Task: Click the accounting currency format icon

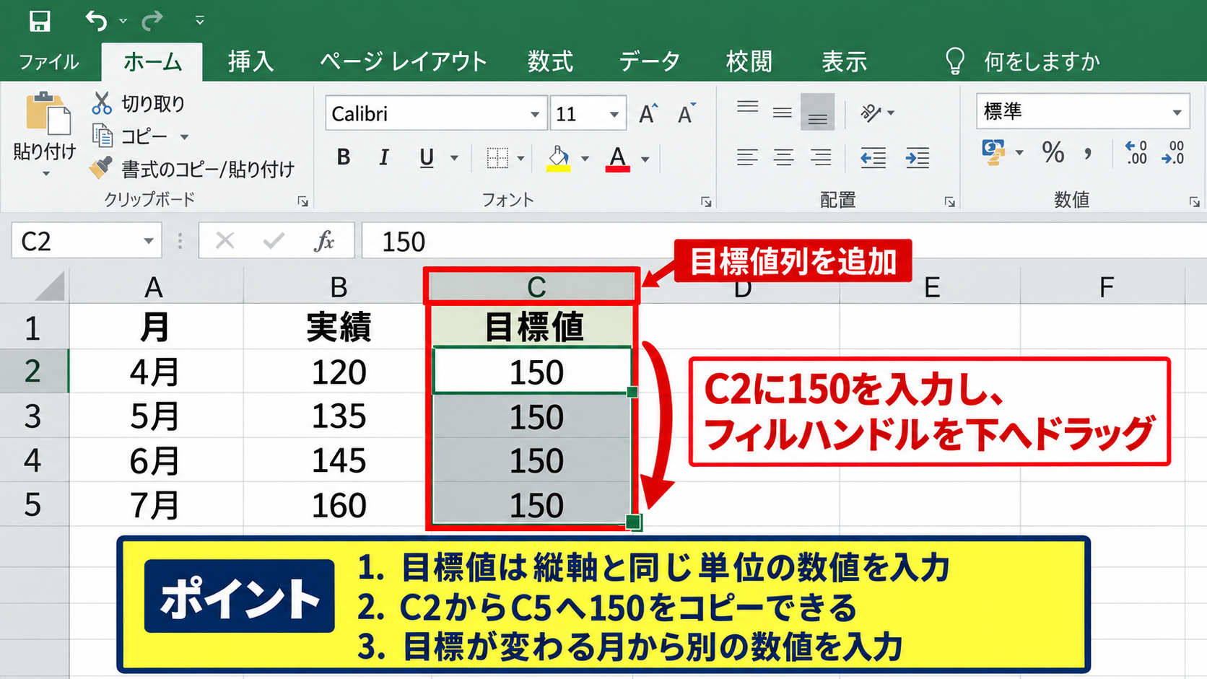Action: (x=994, y=153)
